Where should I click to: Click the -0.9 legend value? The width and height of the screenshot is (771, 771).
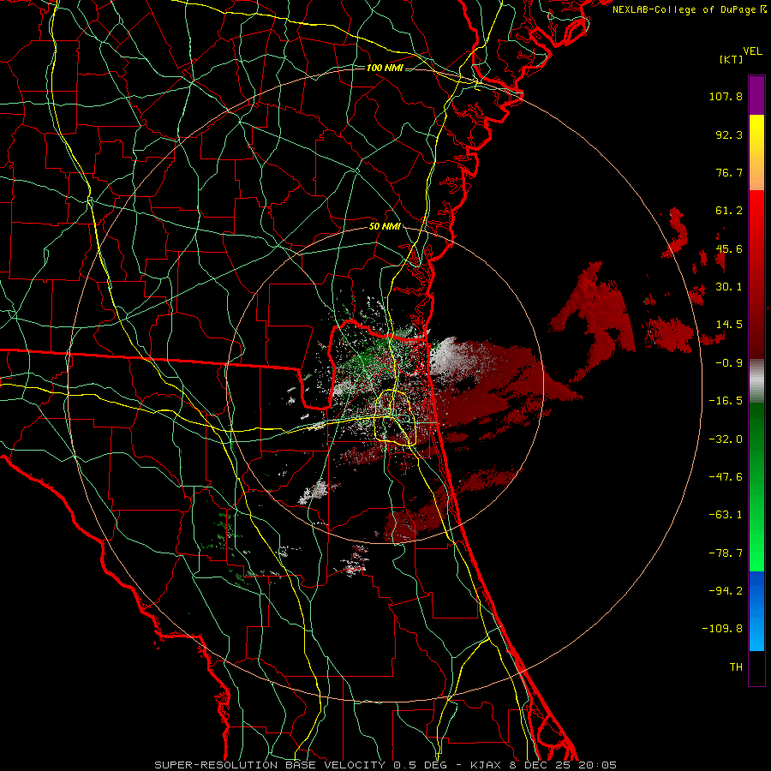tap(729, 363)
